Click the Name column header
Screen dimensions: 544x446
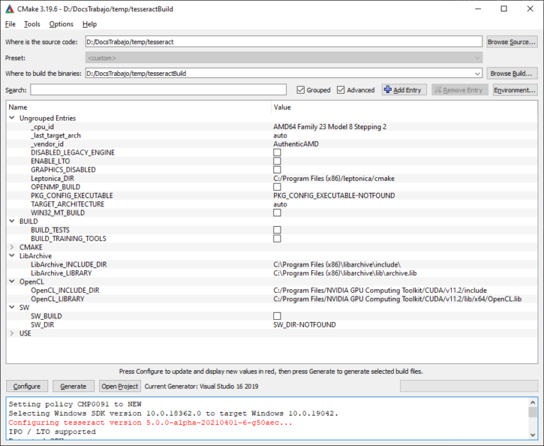(x=18, y=107)
